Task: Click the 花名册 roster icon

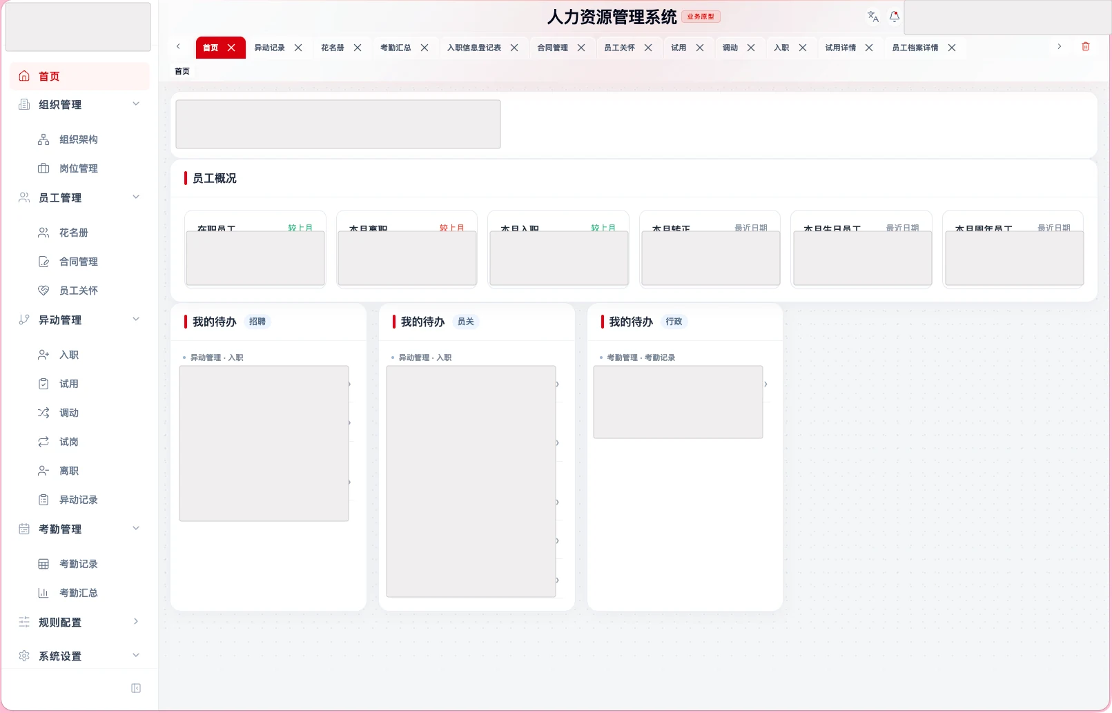Action: (43, 233)
